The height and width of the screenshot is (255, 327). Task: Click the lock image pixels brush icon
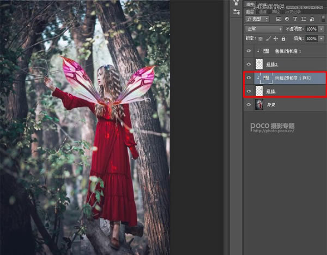(x=268, y=39)
